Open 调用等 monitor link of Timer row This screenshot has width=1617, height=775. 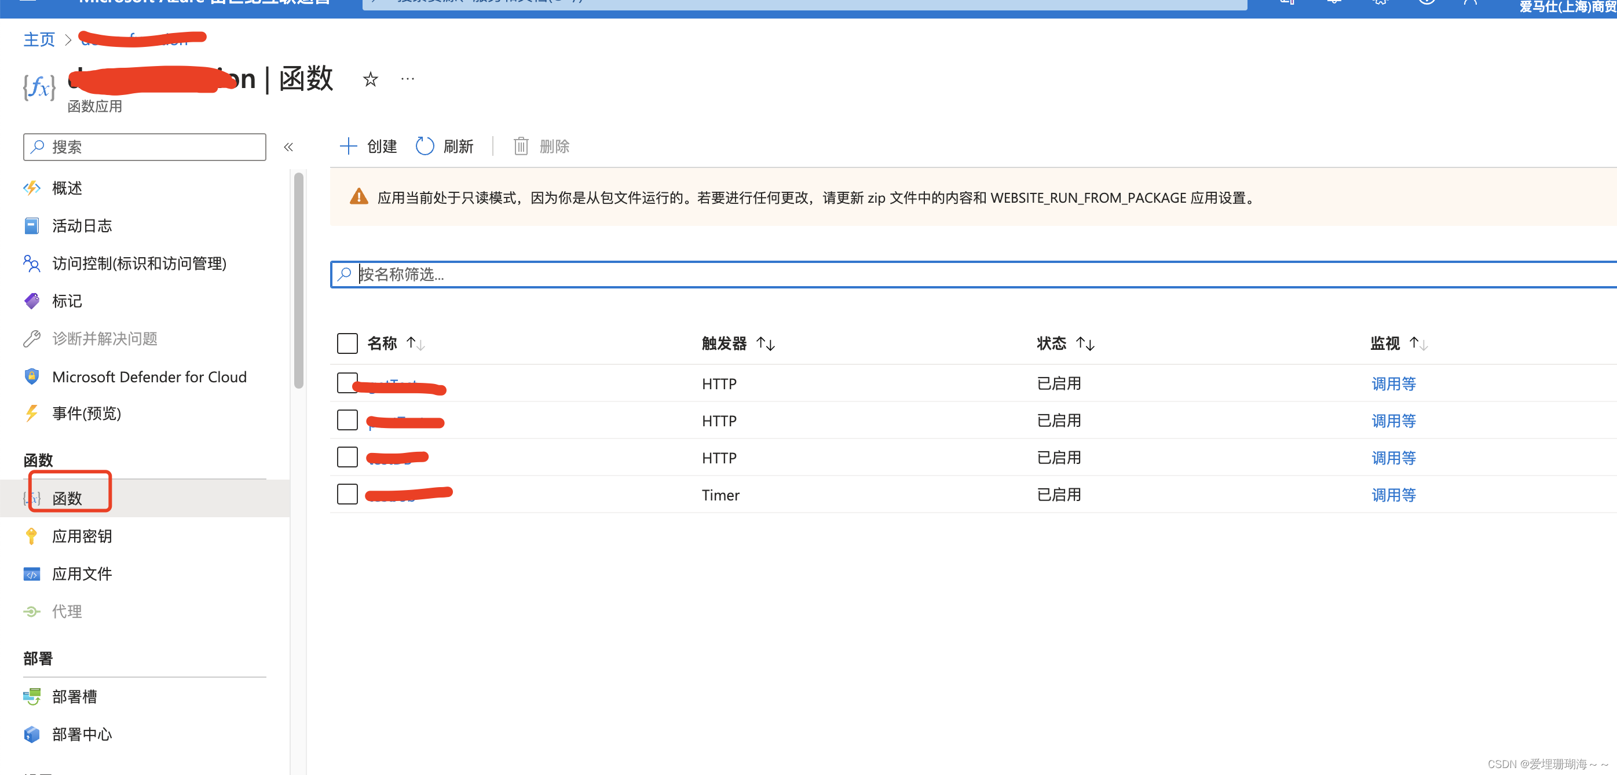(x=1393, y=495)
